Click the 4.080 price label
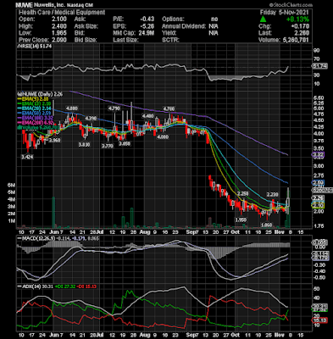 (x=163, y=137)
